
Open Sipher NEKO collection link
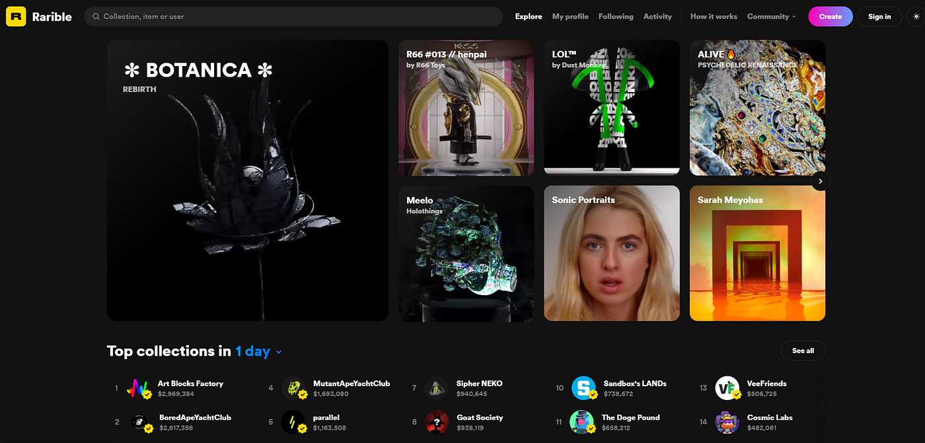tap(479, 384)
